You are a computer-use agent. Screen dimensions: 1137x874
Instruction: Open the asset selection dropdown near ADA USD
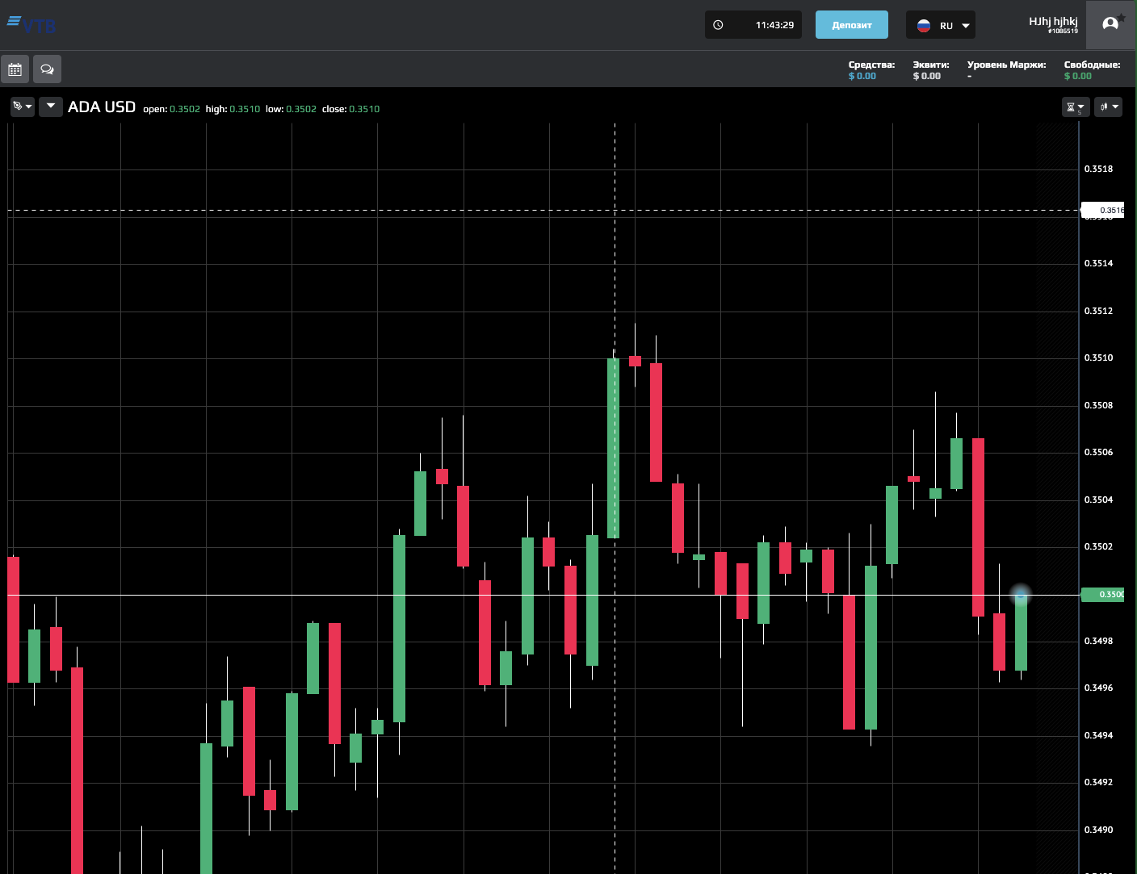click(50, 106)
